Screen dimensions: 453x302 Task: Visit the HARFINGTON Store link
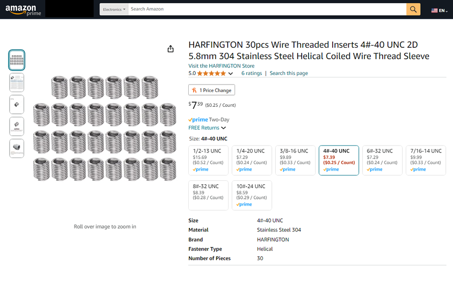[221, 66]
